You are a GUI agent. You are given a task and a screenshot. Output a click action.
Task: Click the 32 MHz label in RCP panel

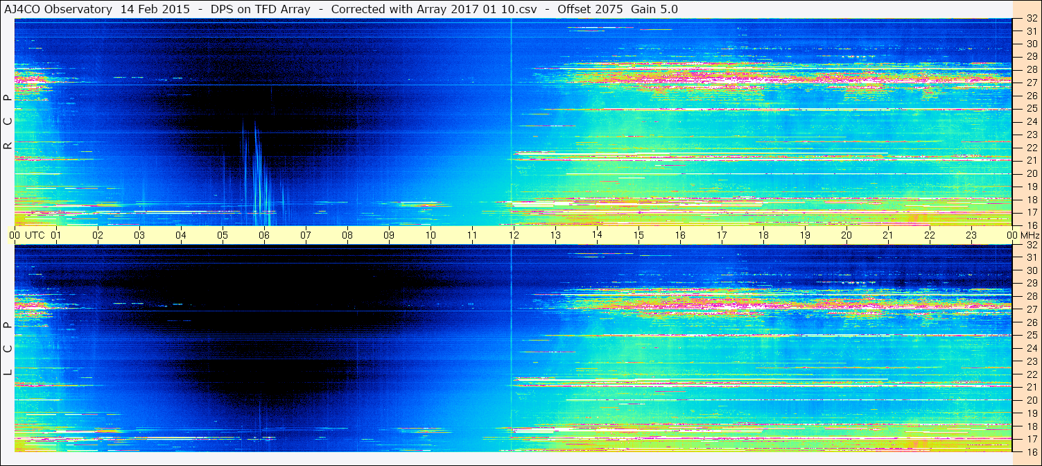[x=1031, y=19]
